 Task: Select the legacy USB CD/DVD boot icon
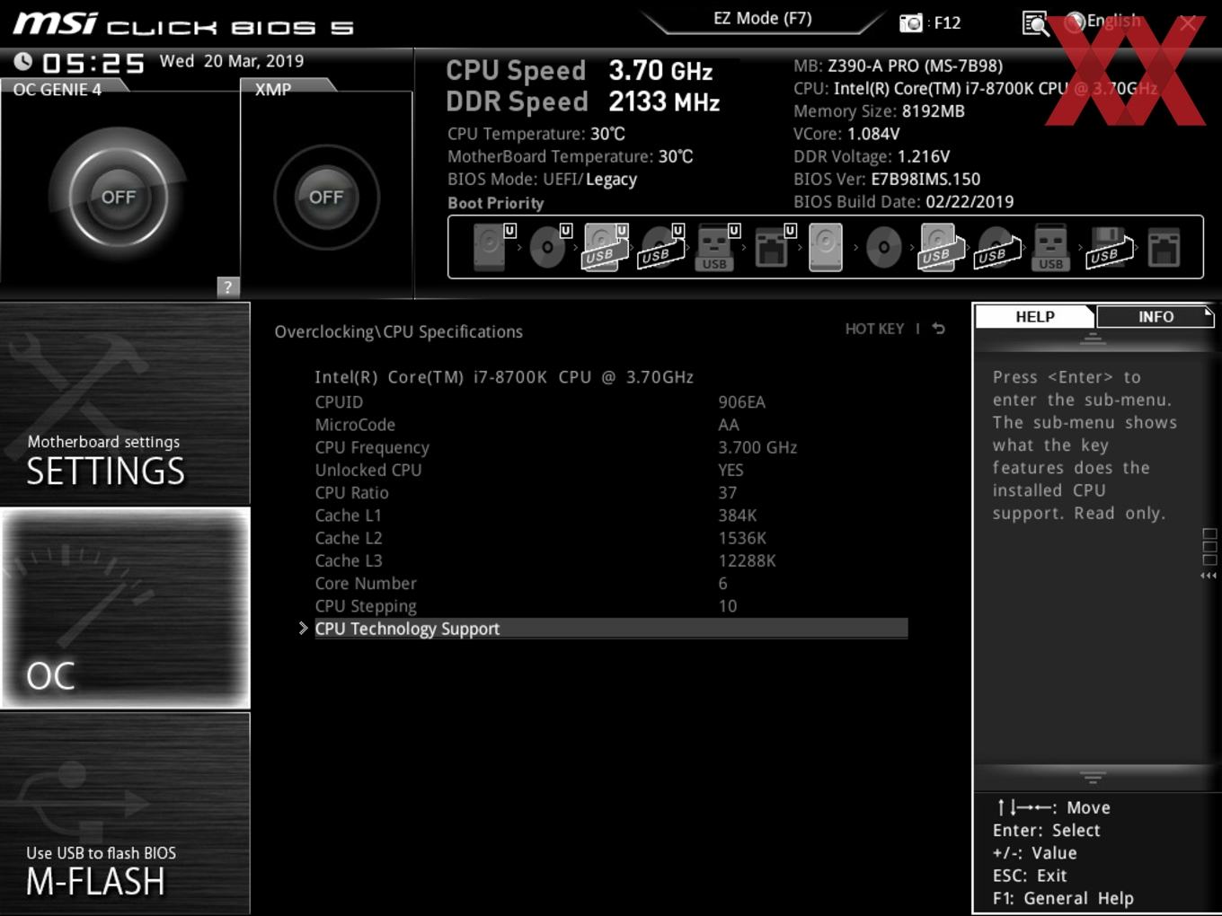[x=996, y=247]
